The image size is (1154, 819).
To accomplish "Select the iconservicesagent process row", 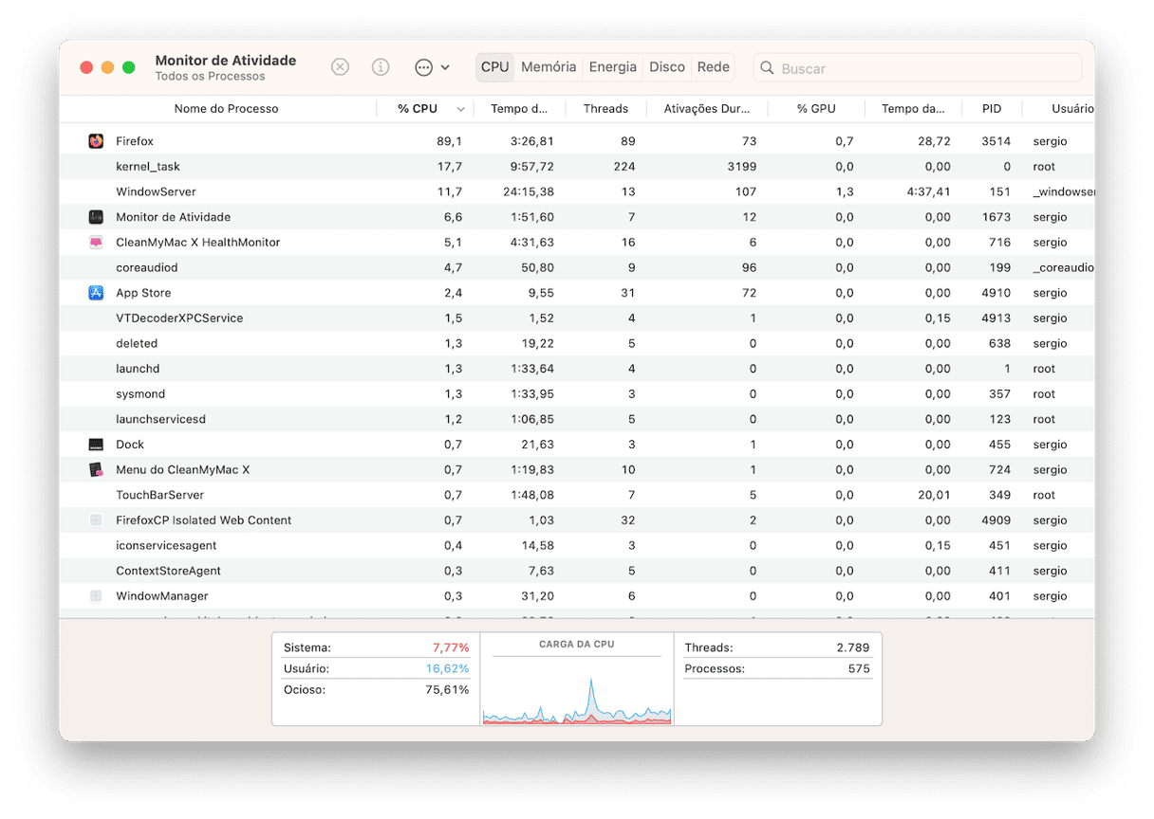I will pyautogui.click(x=577, y=546).
